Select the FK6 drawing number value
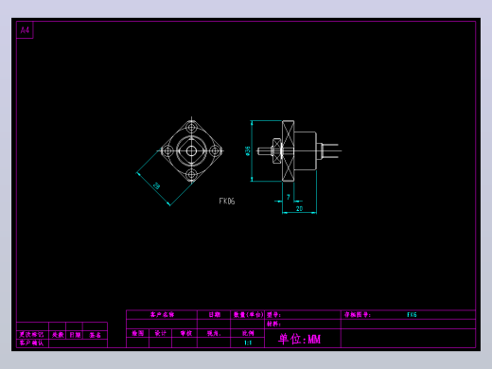Screen dimensions: 492x369 pos(412,315)
